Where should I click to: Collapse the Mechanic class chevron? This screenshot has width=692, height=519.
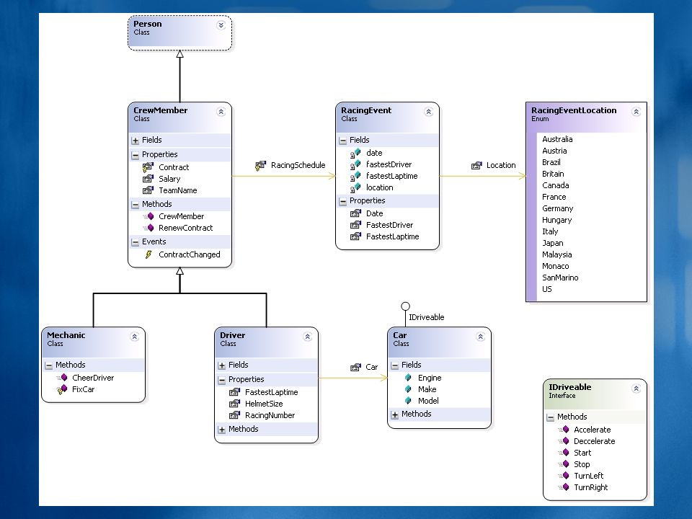pos(134,337)
